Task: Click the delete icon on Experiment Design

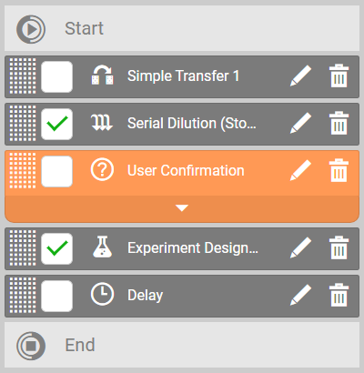Action: pos(339,247)
